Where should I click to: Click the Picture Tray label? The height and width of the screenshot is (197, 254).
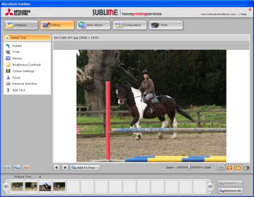point(23,177)
